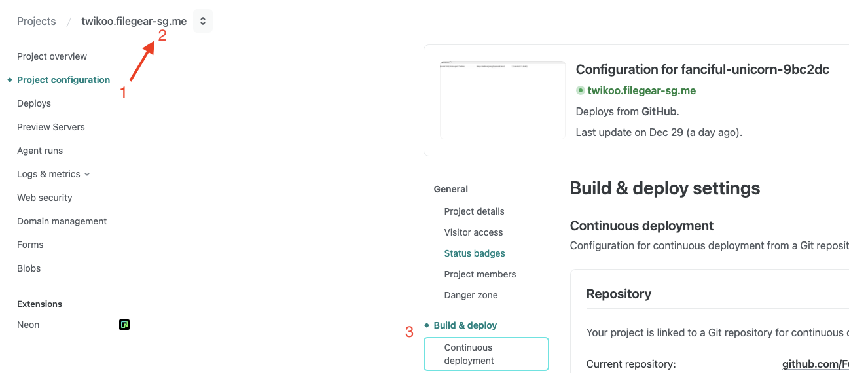This screenshot has height=373, width=849.
Task: Collapse the Build & deploy section
Action: (x=465, y=325)
